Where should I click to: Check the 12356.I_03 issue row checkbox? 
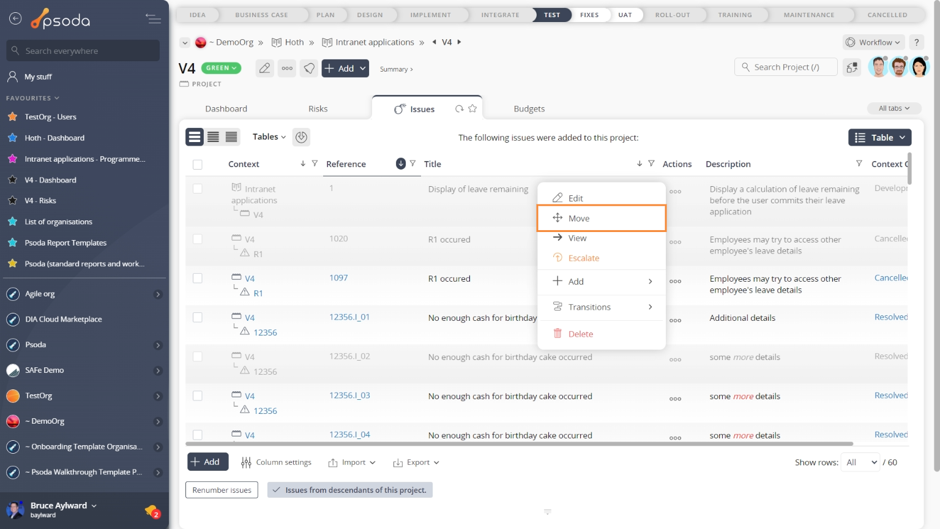[198, 396]
